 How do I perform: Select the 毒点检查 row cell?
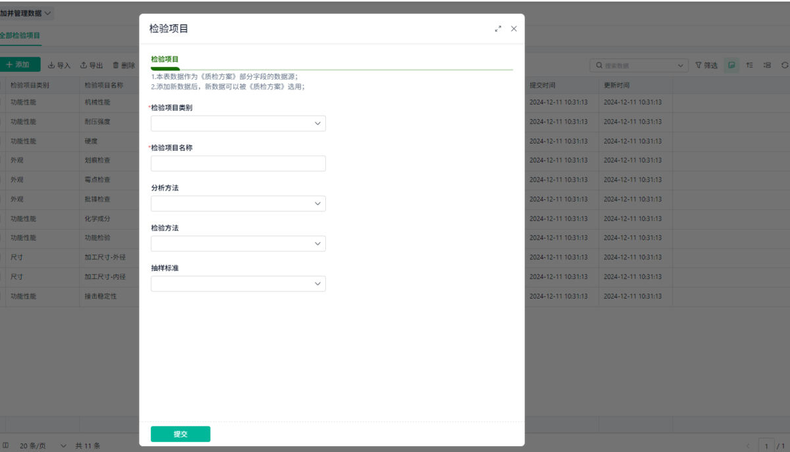(97, 180)
